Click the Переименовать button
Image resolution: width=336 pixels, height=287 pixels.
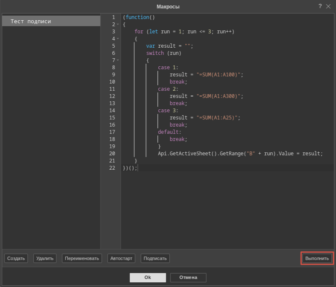click(82, 258)
